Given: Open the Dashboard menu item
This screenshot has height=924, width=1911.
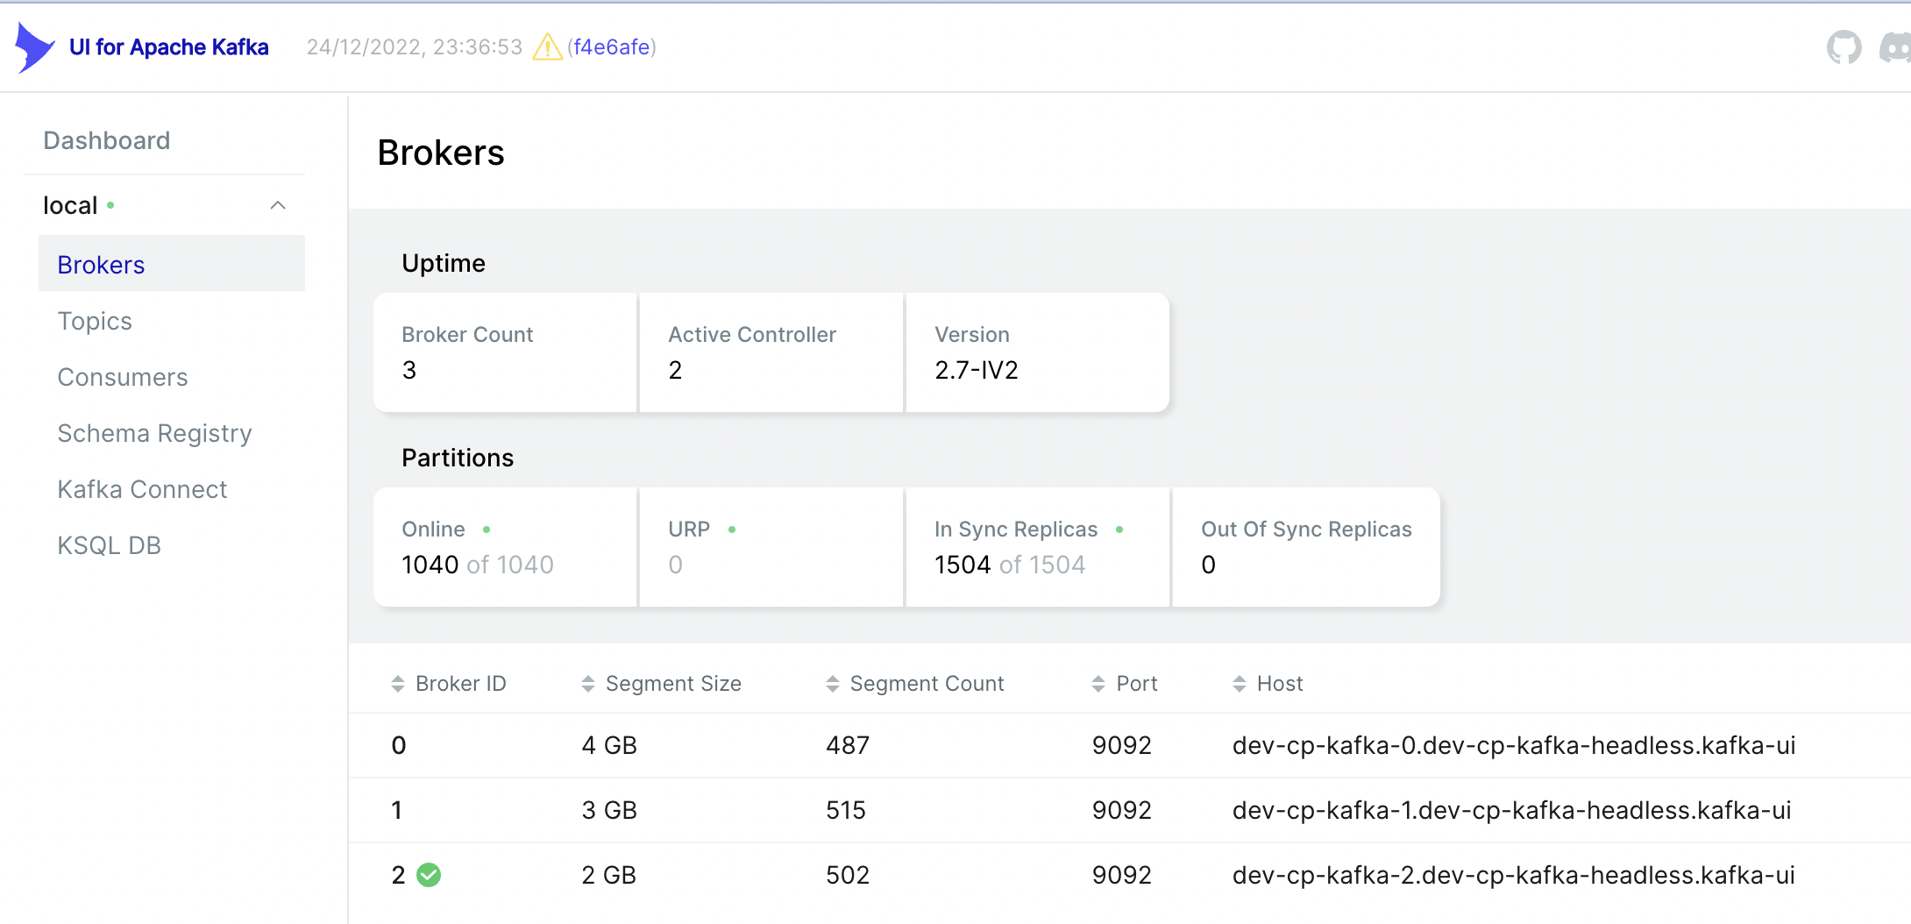Looking at the screenshot, I should pyautogui.click(x=107, y=140).
